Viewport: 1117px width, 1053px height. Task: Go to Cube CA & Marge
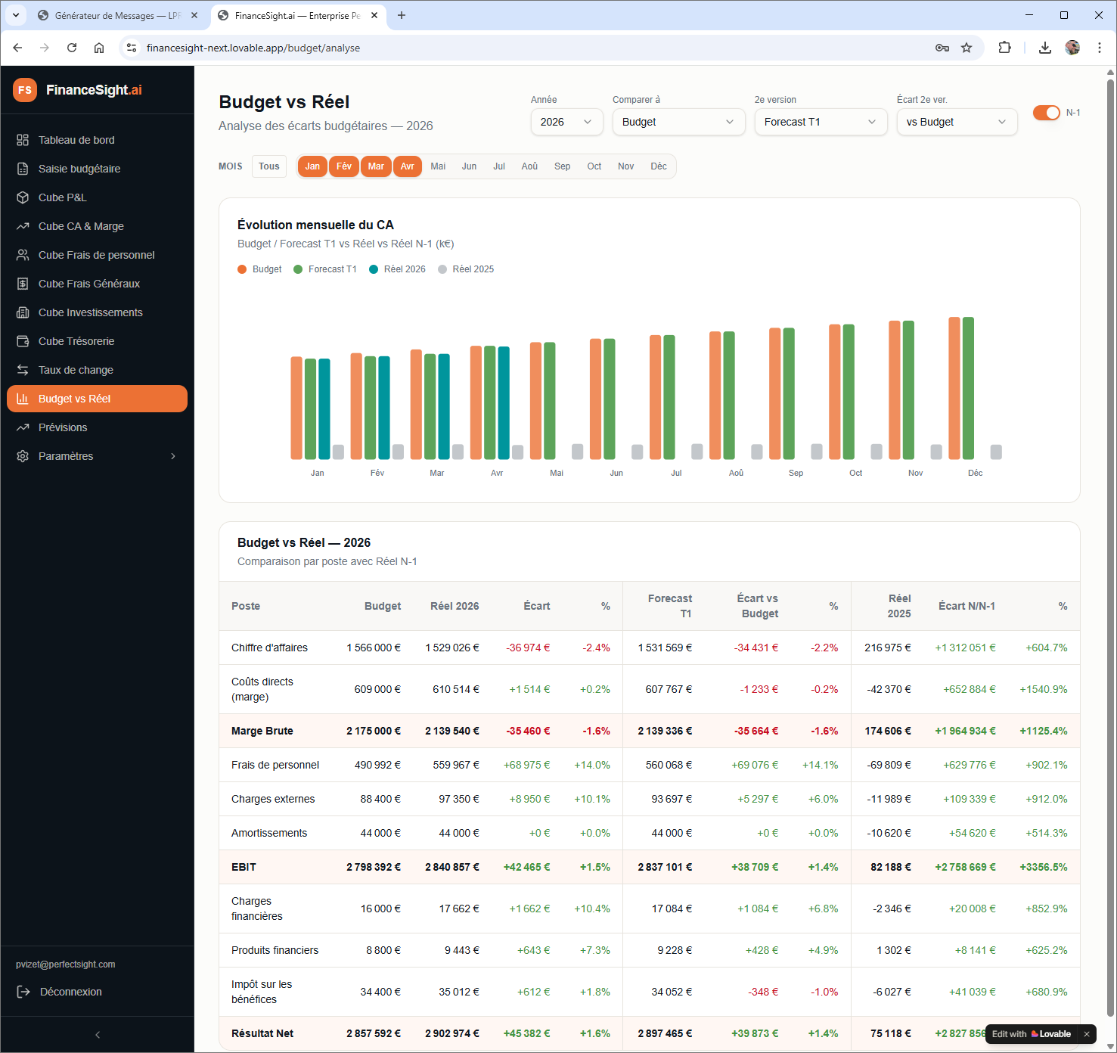pyautogui.click(x=97, y=226)
